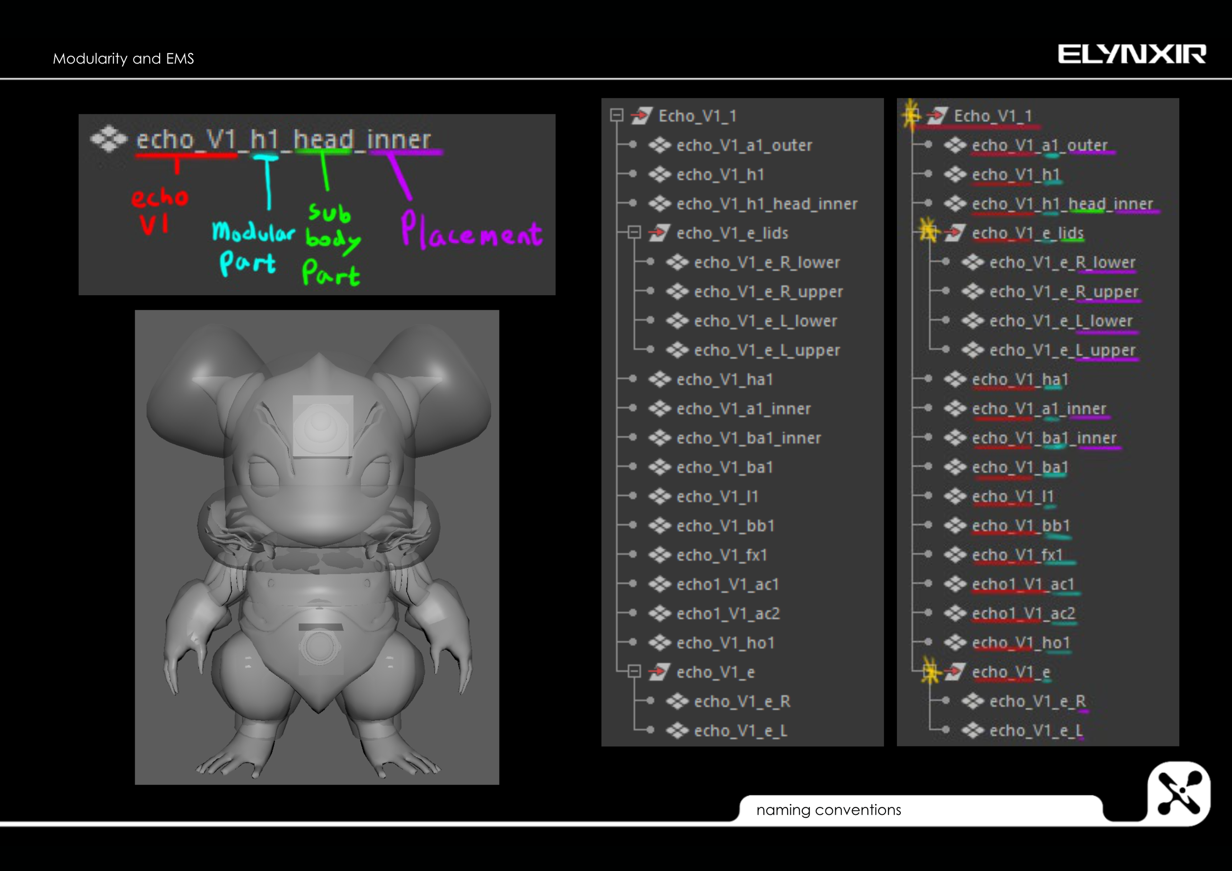
Task: Click the ELYNXIR logo in header
Action: [1131, 54]
